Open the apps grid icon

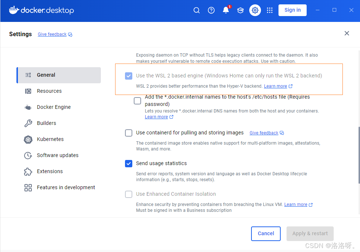(x=270, y=10)
